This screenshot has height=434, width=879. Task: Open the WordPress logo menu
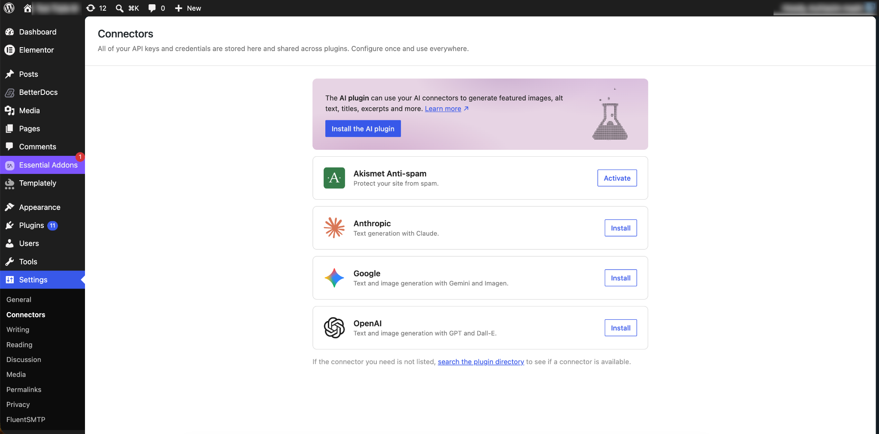(9, 8)
